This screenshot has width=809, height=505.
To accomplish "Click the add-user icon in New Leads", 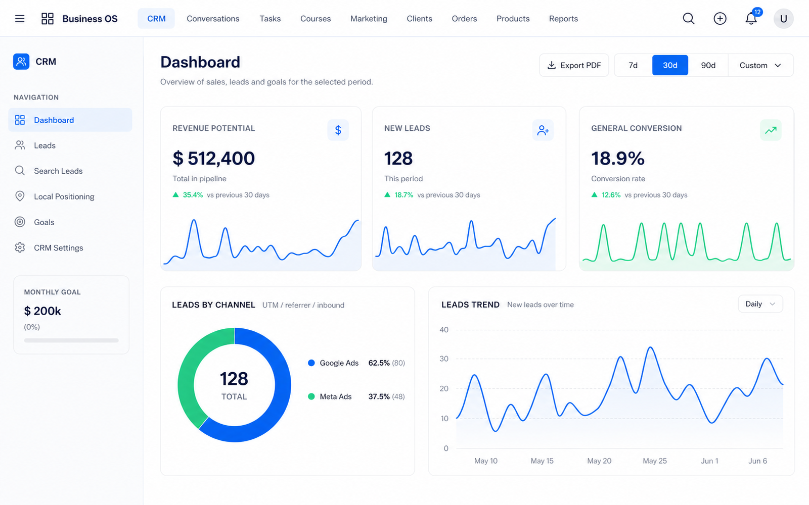I will pyautogui.click(x=543, y=130).
